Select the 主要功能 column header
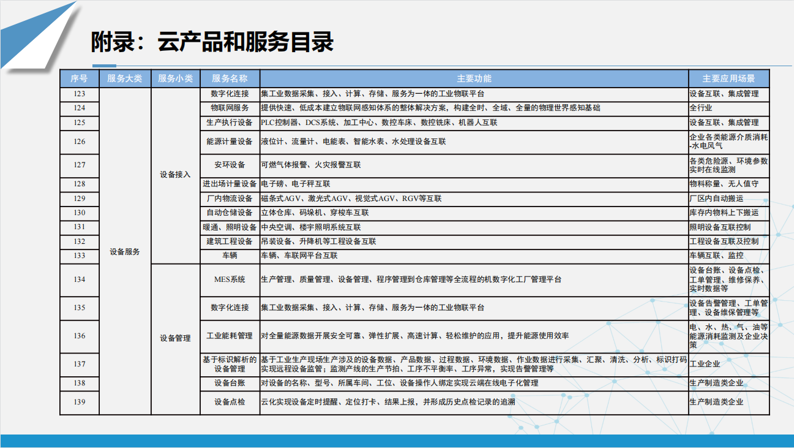794x448 pixels. tap(474, 78)
